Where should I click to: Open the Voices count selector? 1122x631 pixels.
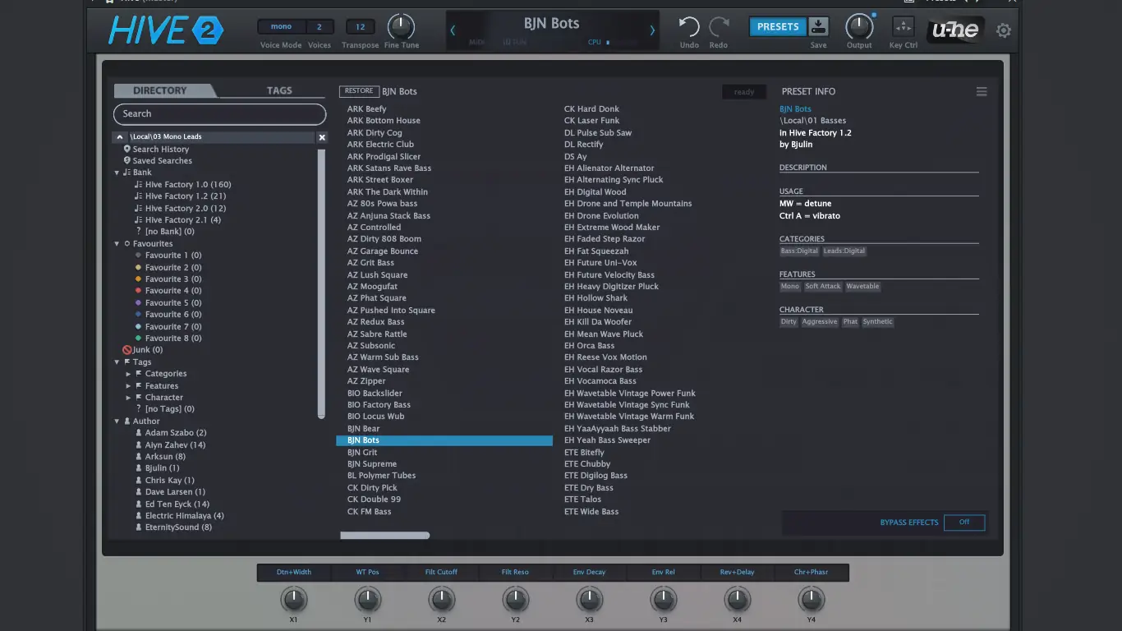click(x=320, y=27)
